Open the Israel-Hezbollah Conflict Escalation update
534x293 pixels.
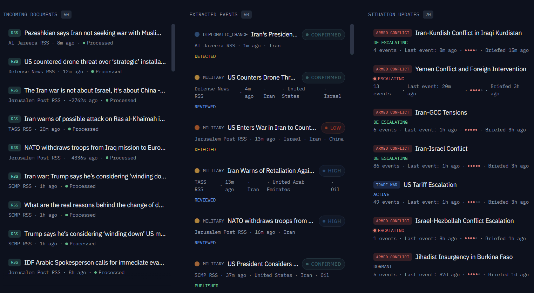point(464,221)
